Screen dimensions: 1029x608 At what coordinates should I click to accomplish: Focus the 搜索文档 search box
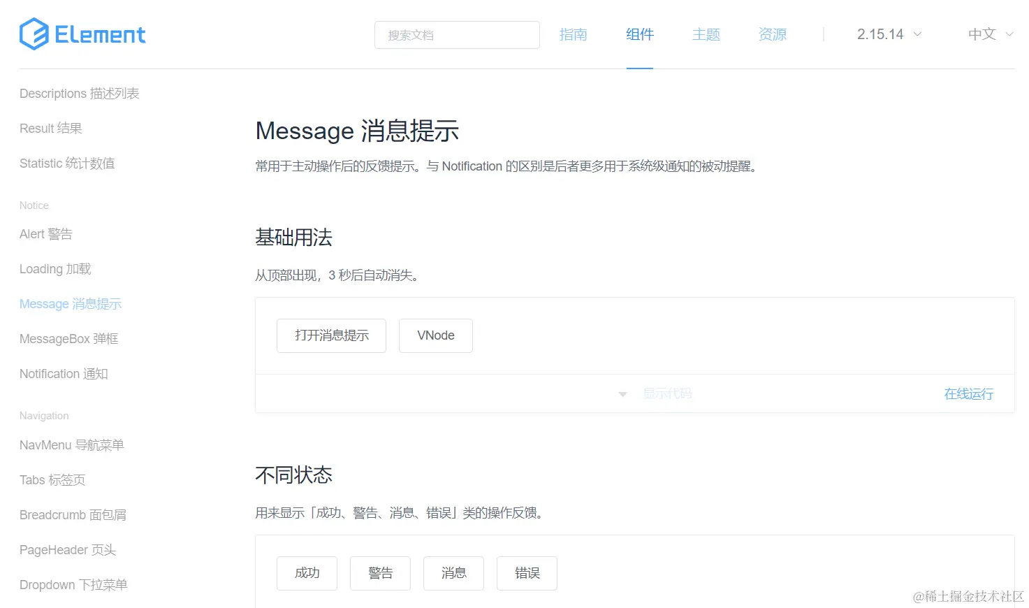(x=457, y=35)
